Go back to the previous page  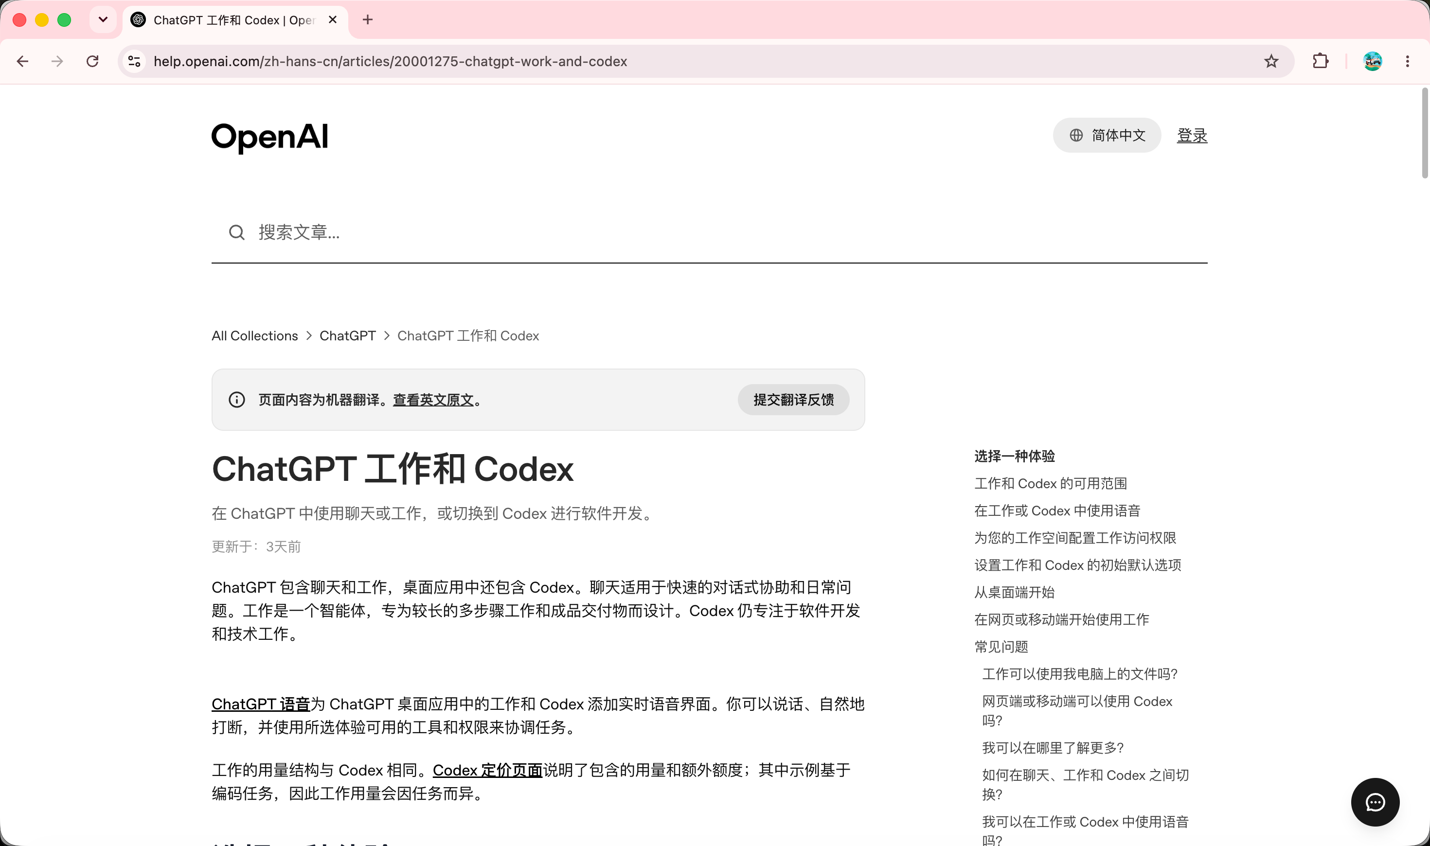23,62
